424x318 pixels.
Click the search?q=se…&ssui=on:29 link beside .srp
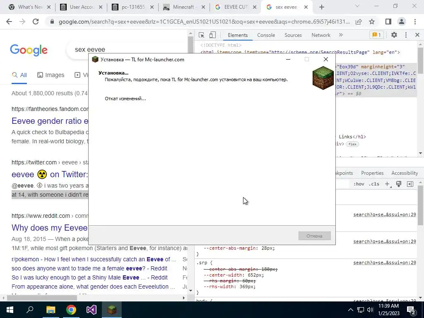(x=385, y=263)
